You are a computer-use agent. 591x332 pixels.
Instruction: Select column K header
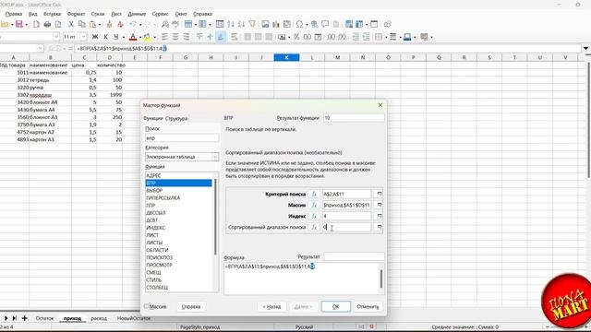pyautogui.click(x=286, y=57)
